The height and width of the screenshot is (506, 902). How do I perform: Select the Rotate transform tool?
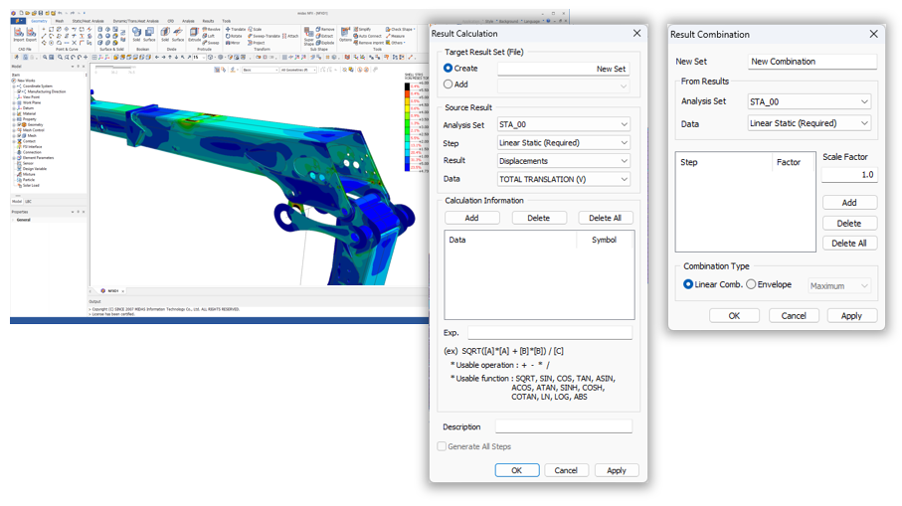234,36
